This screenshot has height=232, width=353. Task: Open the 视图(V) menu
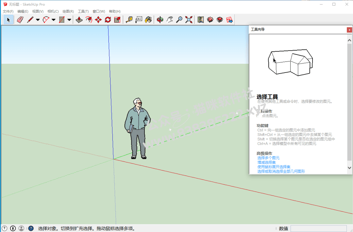pos(38,11)
